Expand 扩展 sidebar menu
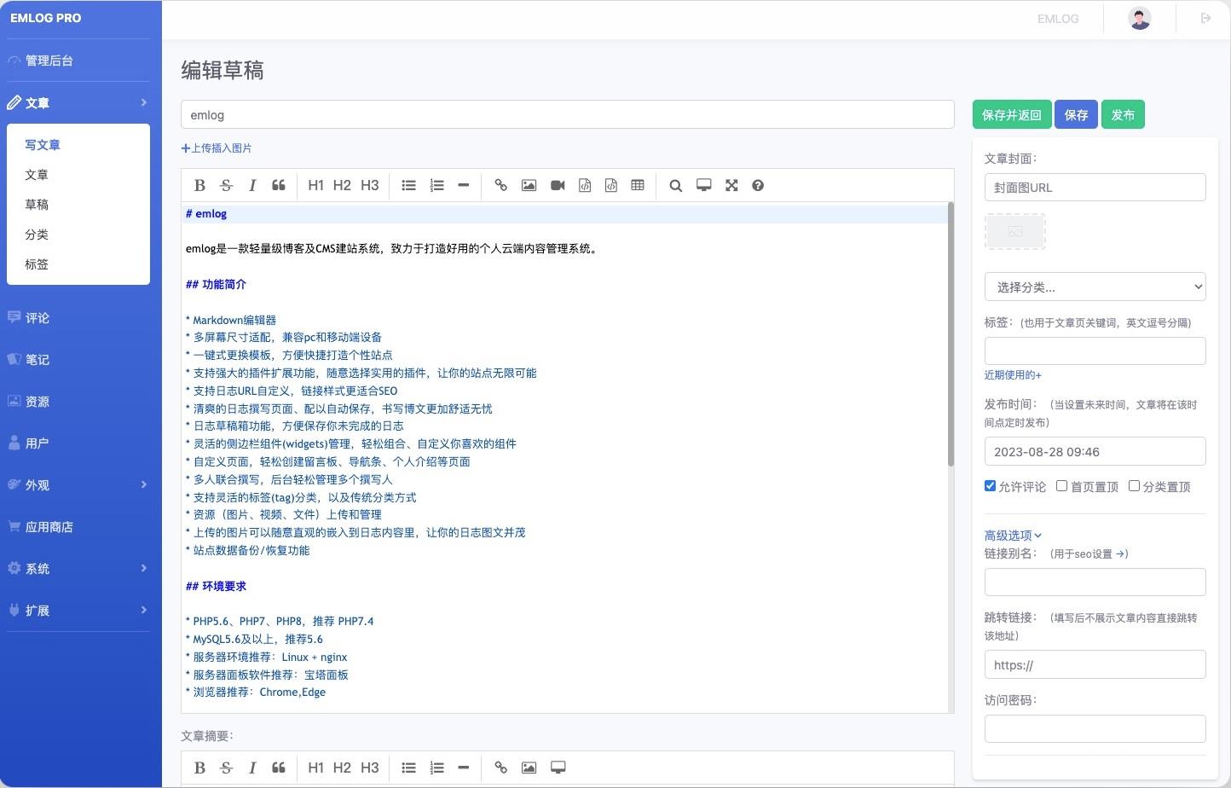 coord(78,610)
